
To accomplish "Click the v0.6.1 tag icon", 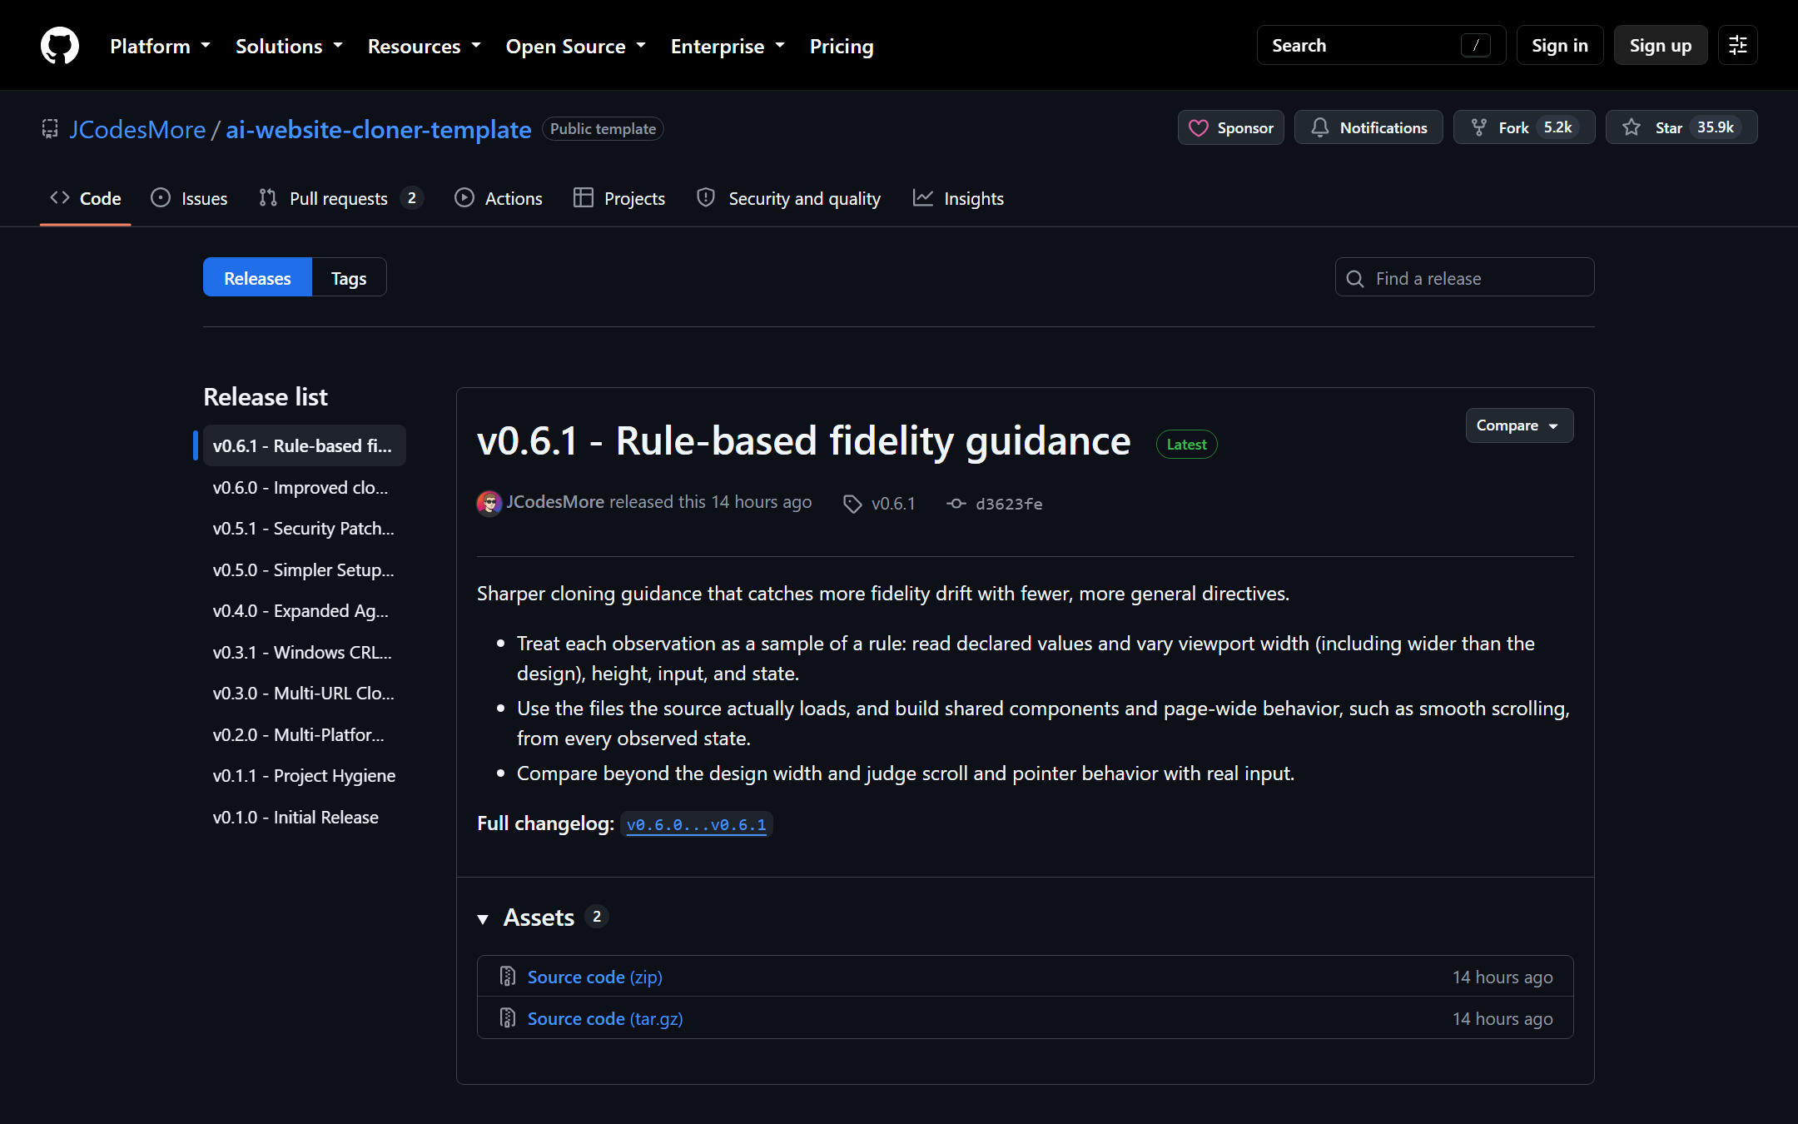I will click(852, 504).
